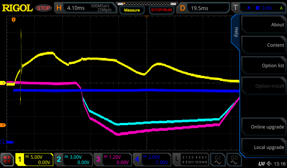
Task: Open the function navigation icon with red squares
Action: 7,160
